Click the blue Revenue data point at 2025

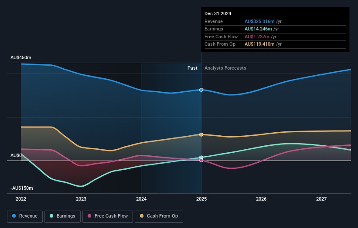click(x=201, y=90)
